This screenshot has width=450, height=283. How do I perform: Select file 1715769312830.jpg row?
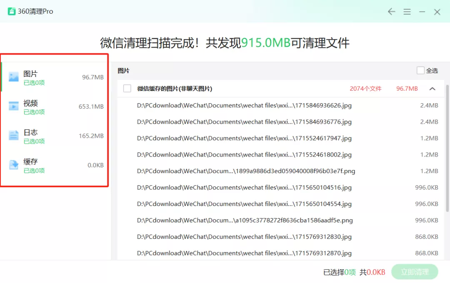tap(281, 237)
